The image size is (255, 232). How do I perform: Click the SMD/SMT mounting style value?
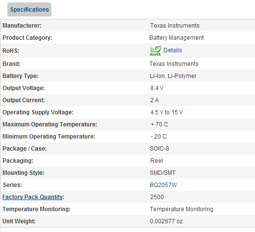162,173
